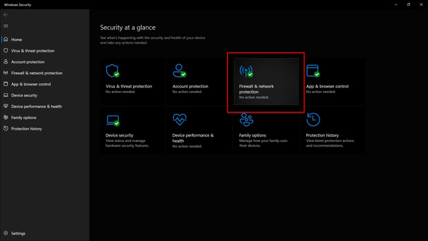
Task: Open the Family options tile title
Action: point(253,135)
